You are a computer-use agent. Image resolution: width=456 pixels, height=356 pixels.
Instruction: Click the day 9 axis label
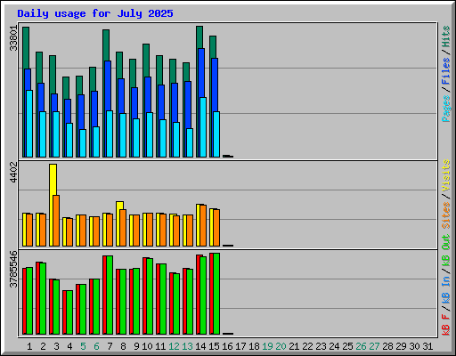(136, 346)
